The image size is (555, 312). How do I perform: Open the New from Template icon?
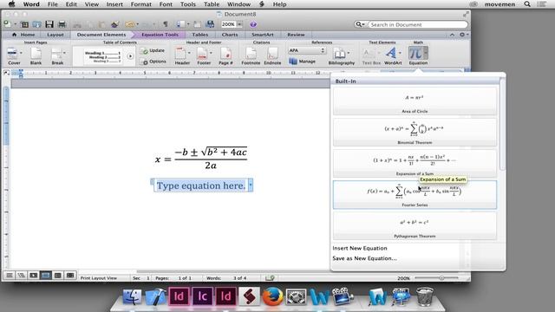pyautogui.click(x=24, y=24)
